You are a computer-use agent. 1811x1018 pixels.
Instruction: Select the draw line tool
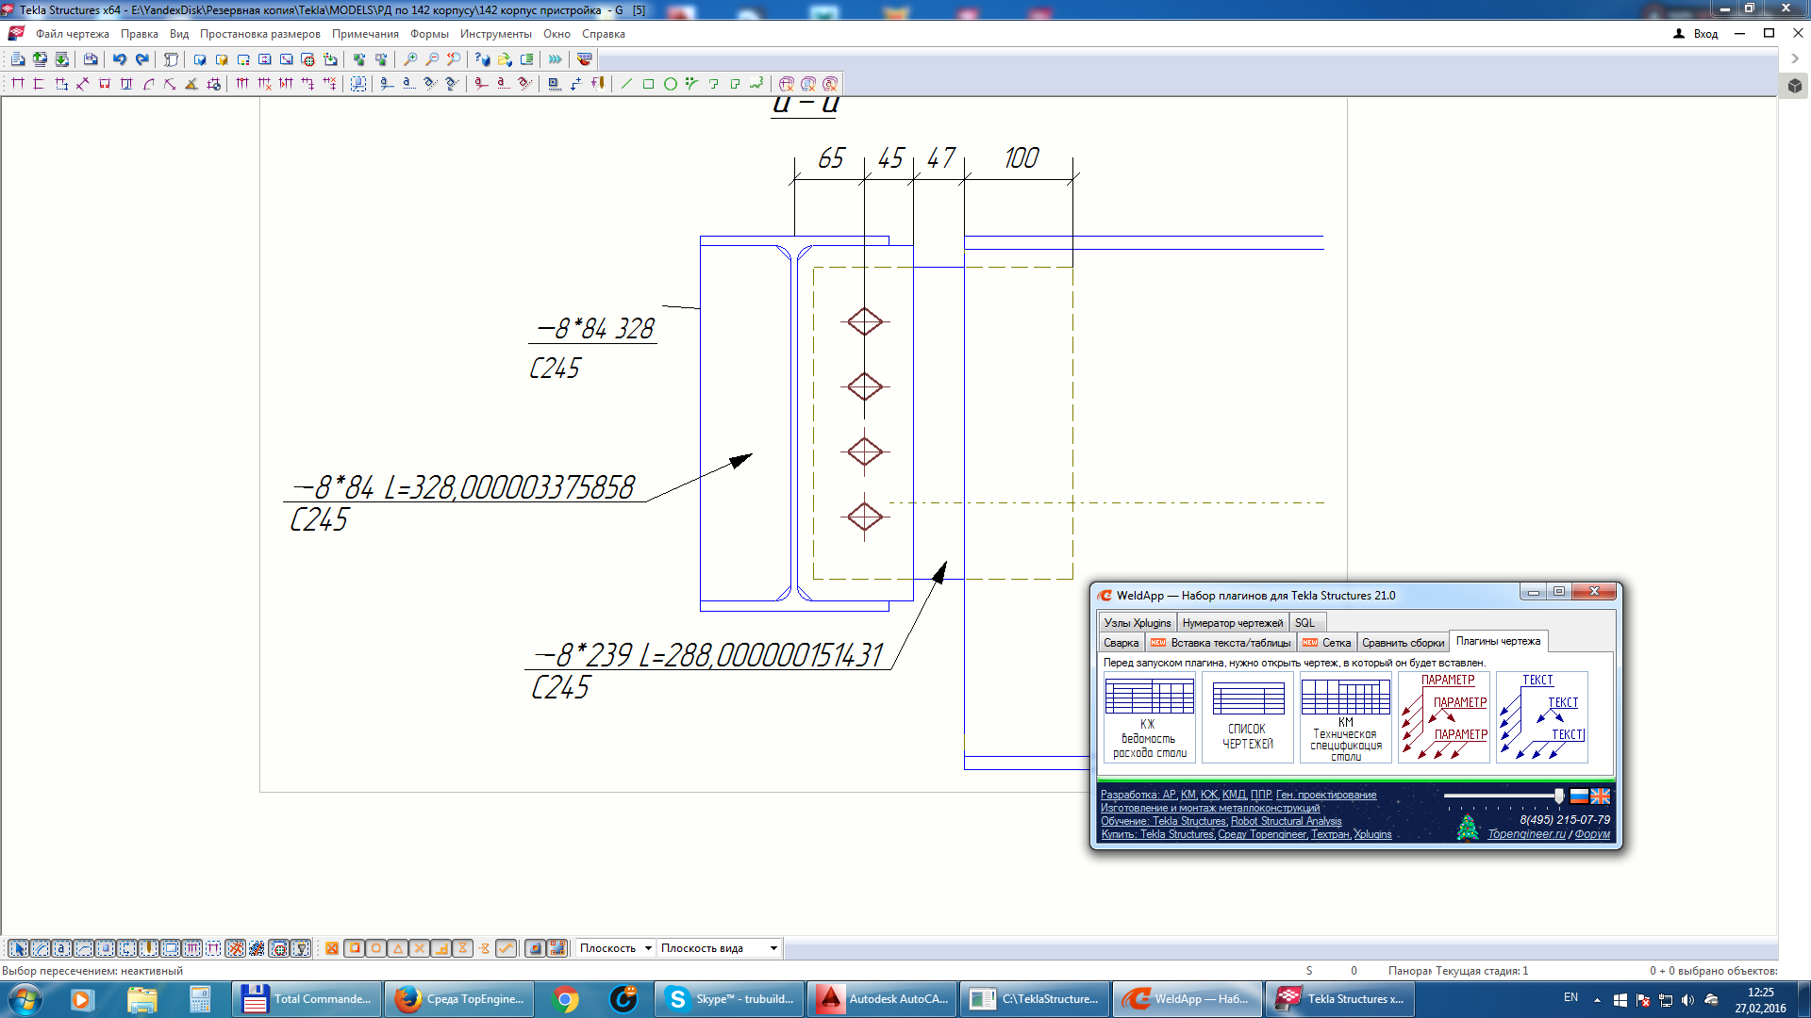pyautogui.click(x=626, y=84)
